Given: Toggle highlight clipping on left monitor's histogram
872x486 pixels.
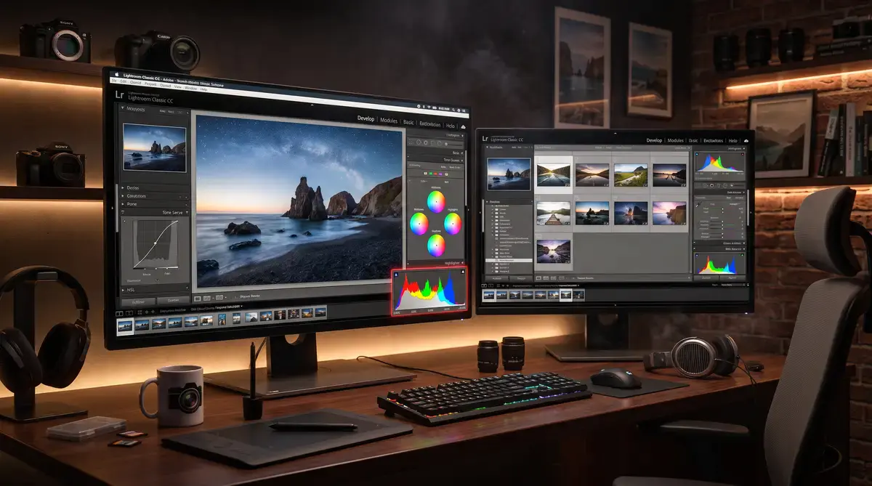Looking at the screenshot, I should pyautogui.click(x=461, y=273).
